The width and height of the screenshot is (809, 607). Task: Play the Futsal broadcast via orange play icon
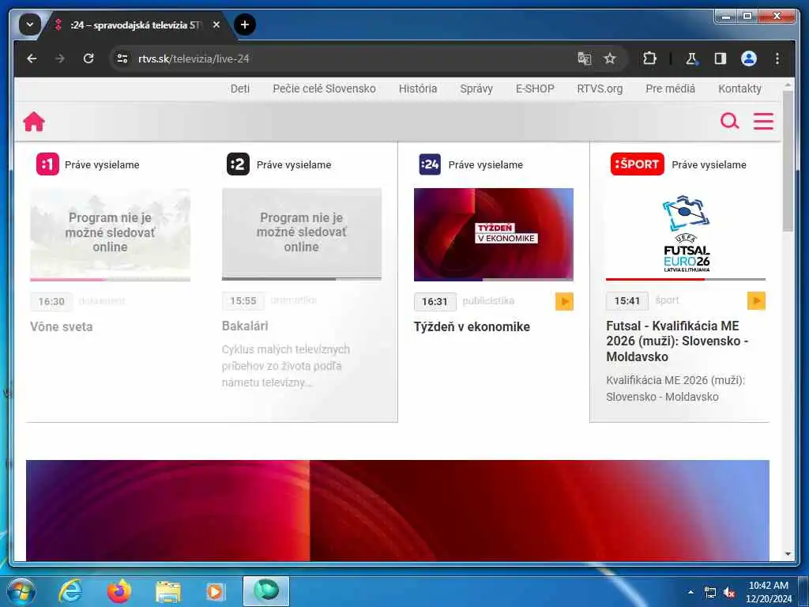756,300
